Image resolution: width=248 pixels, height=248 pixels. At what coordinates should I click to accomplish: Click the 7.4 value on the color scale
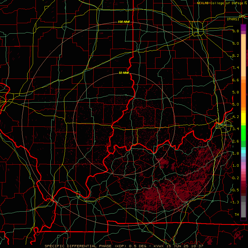[236, 68]
